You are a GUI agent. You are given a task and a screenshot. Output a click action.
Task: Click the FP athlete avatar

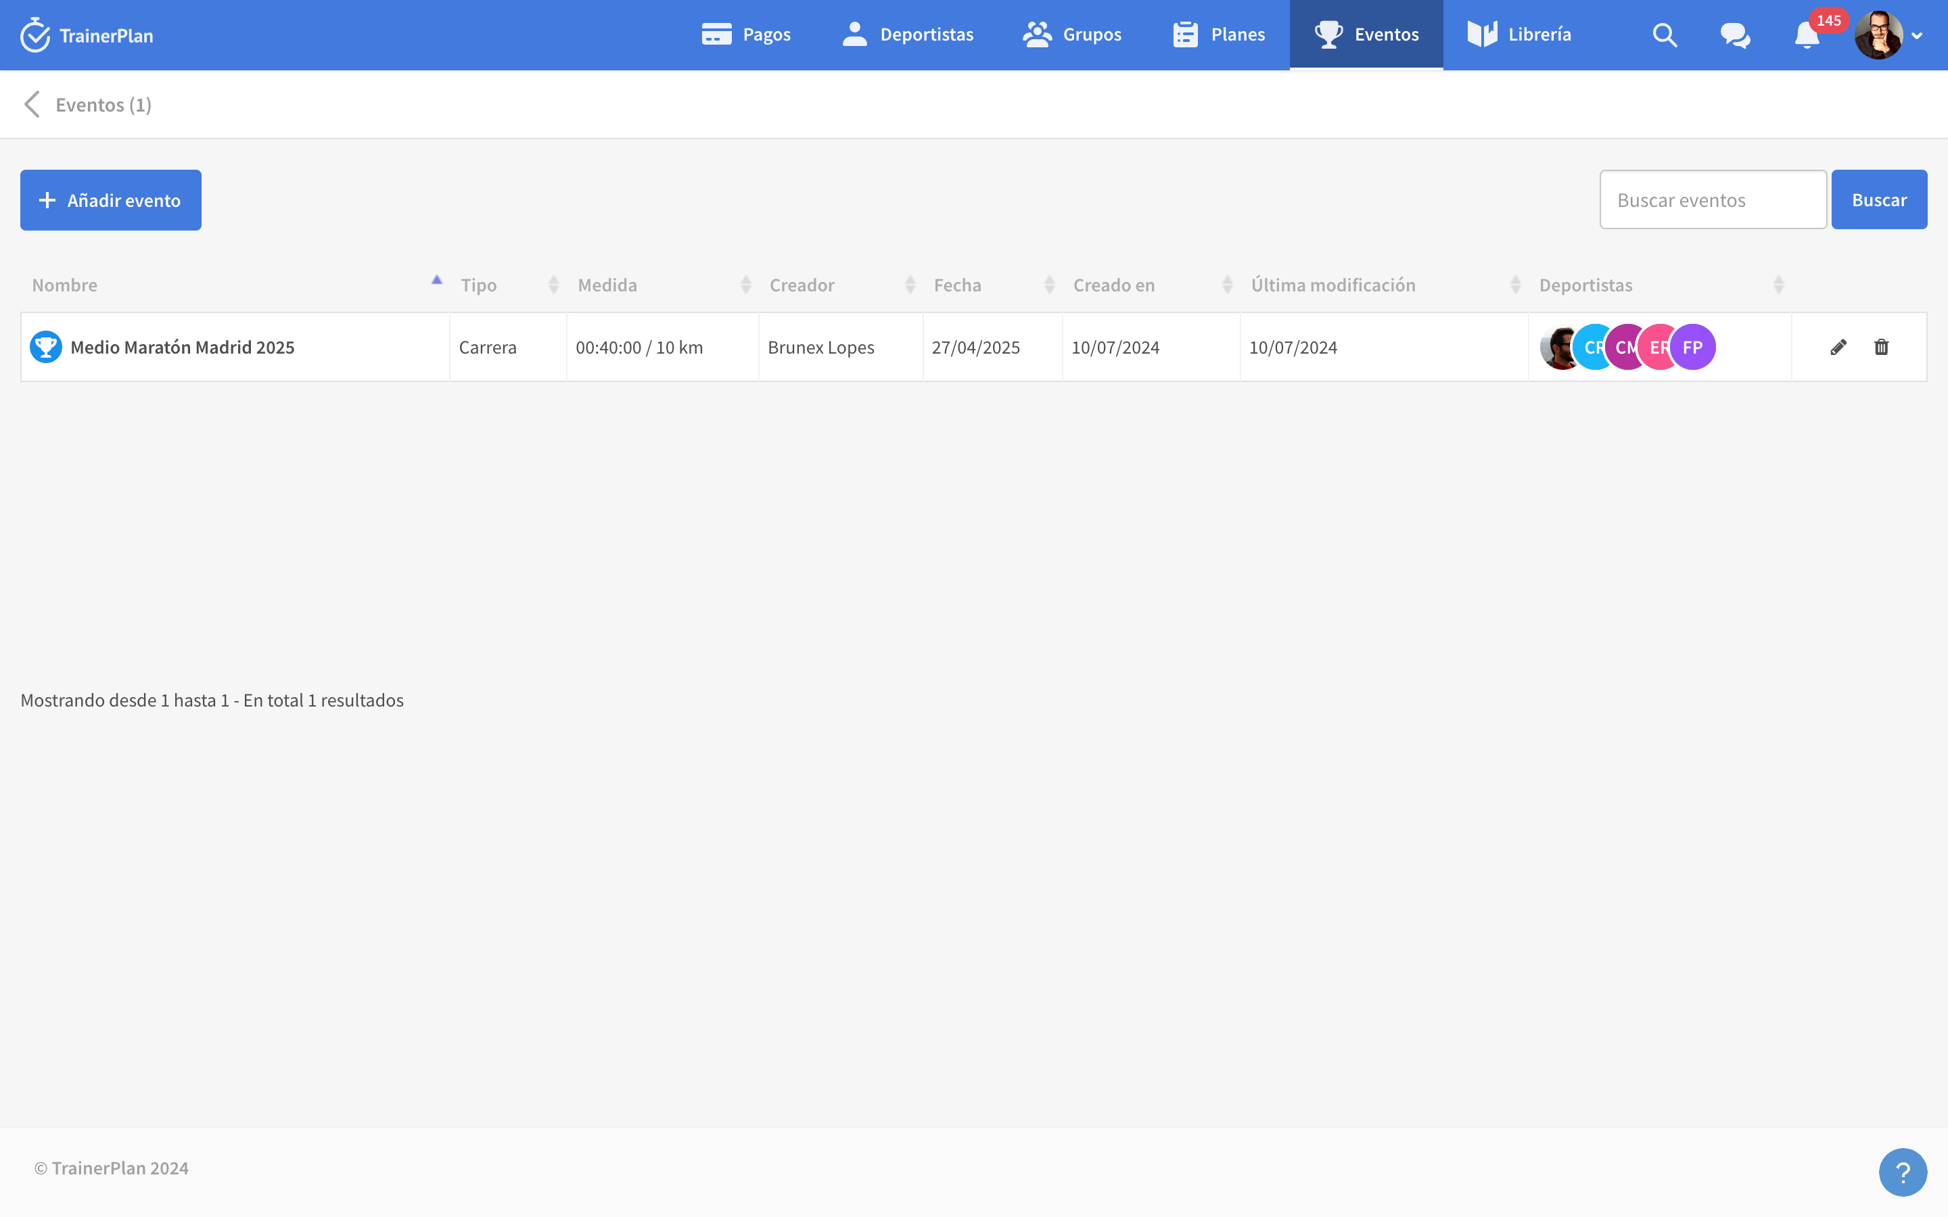1694,347
